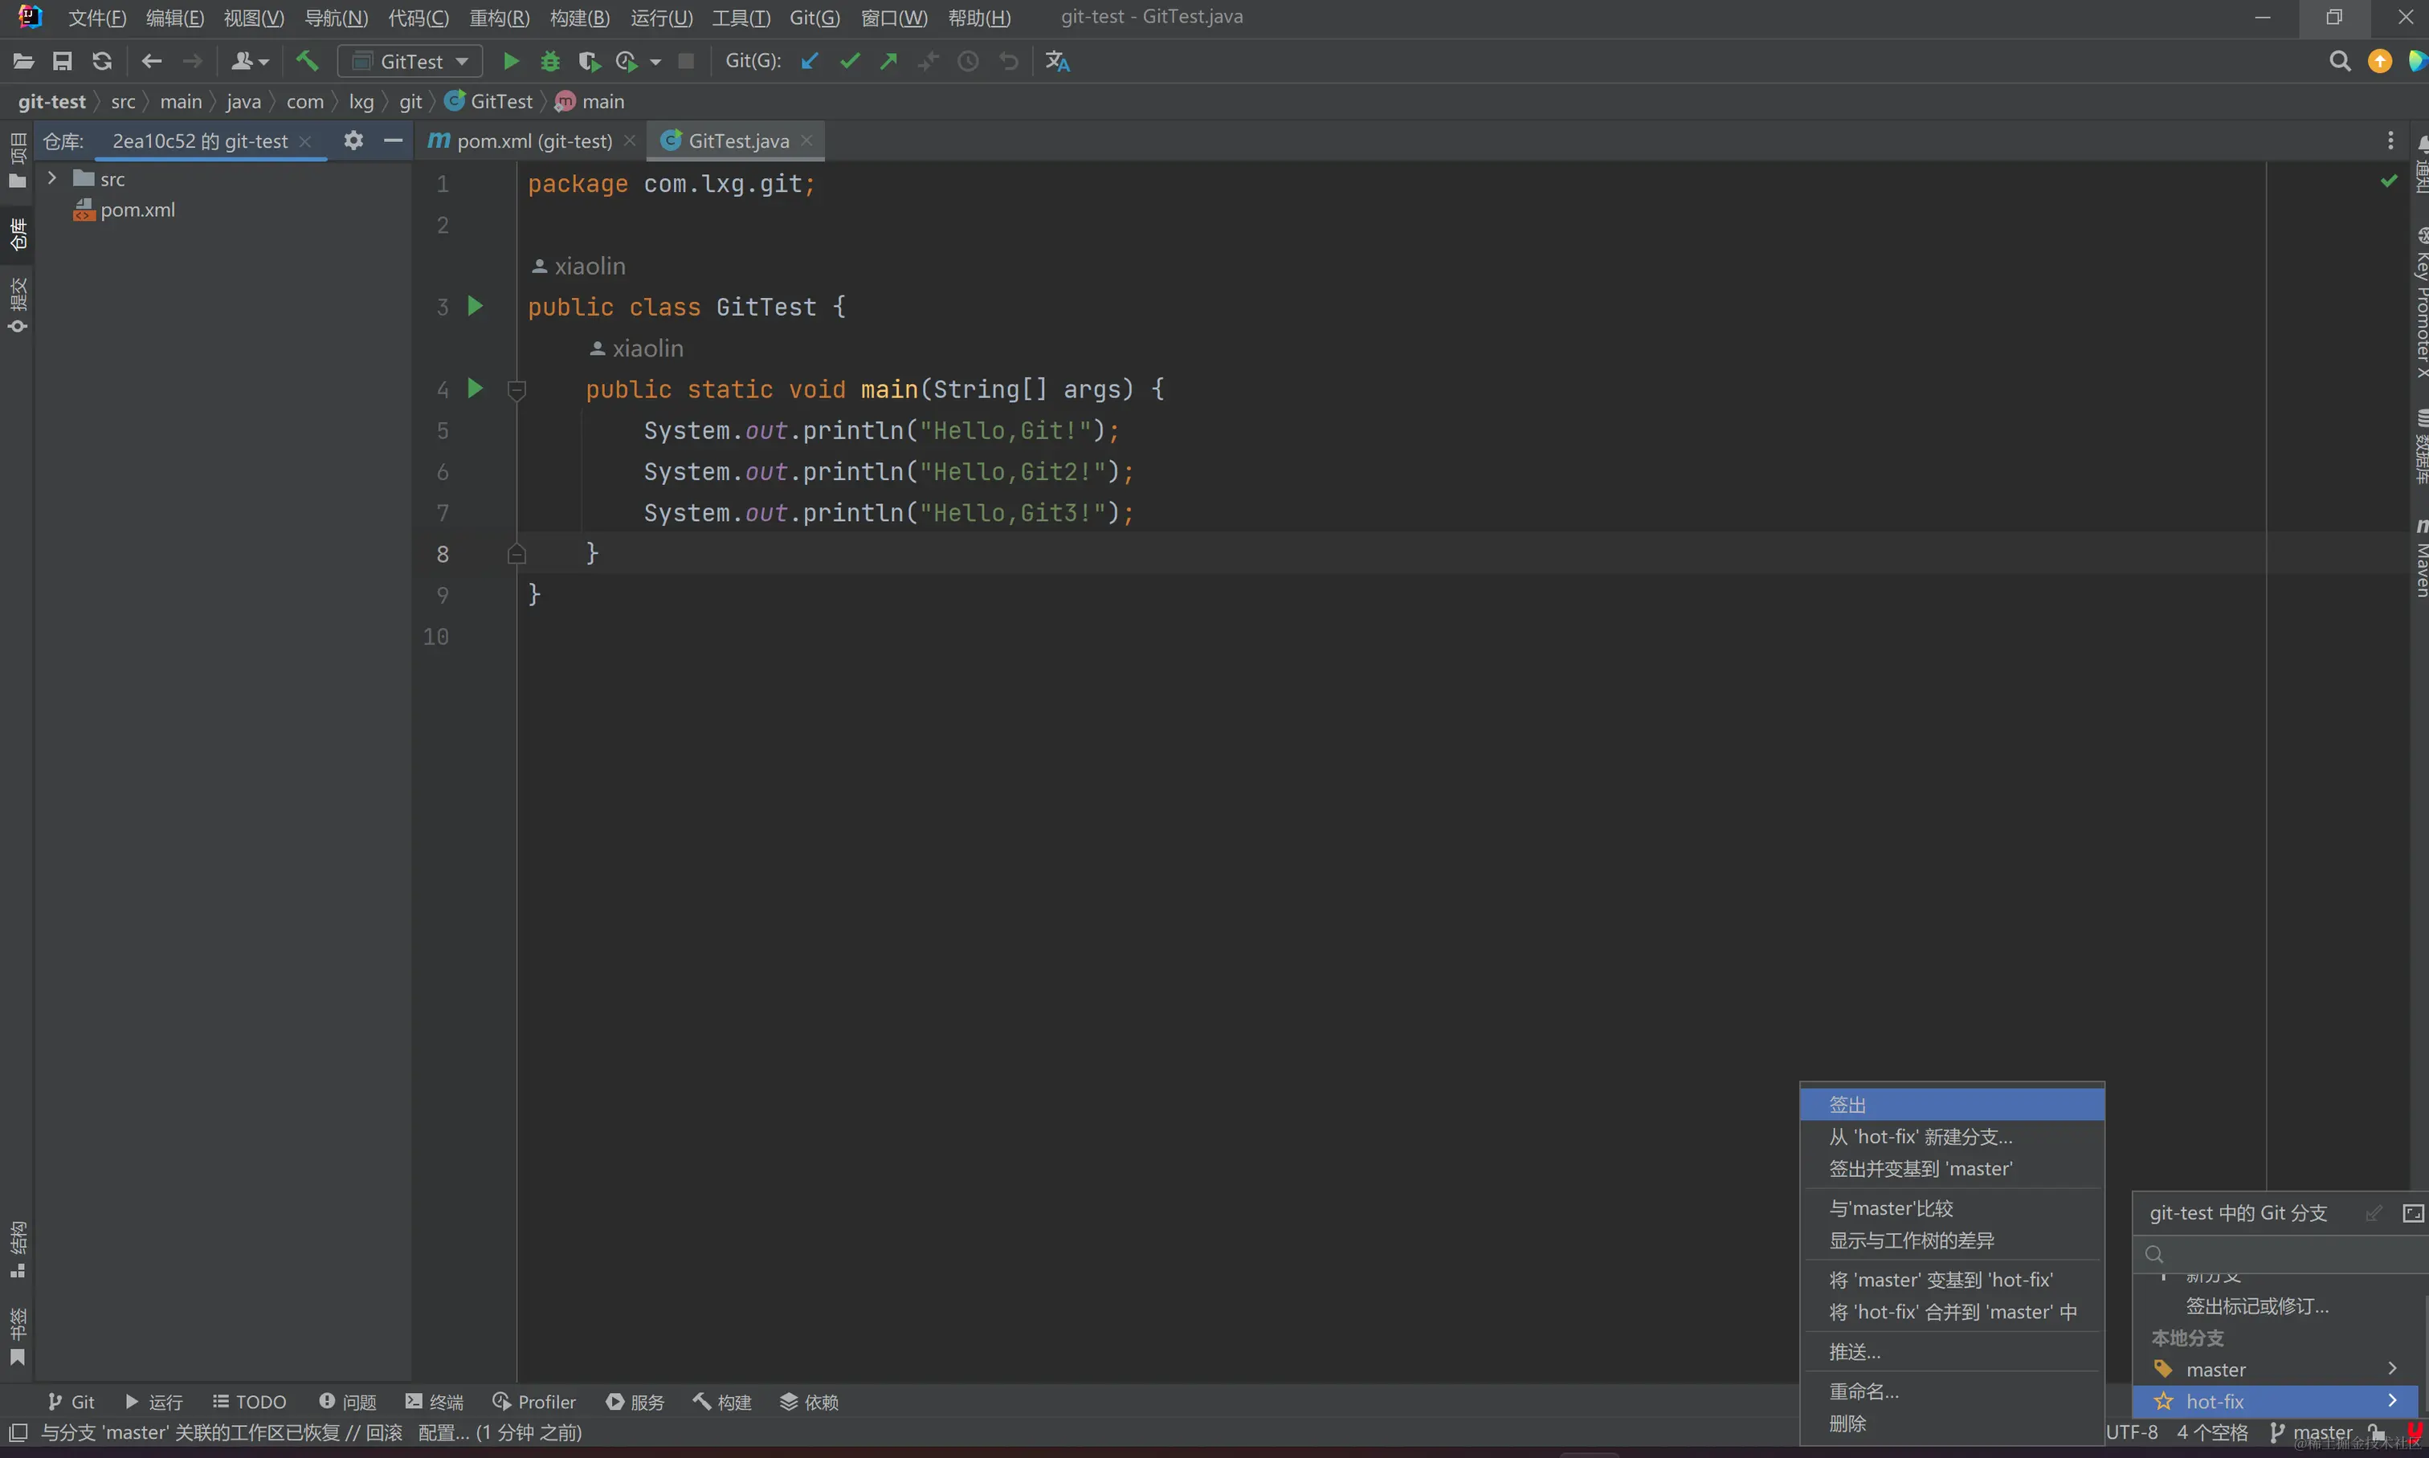Expand the src folder tree node
Viewport: 2429px width, 1458px height.
52,179
